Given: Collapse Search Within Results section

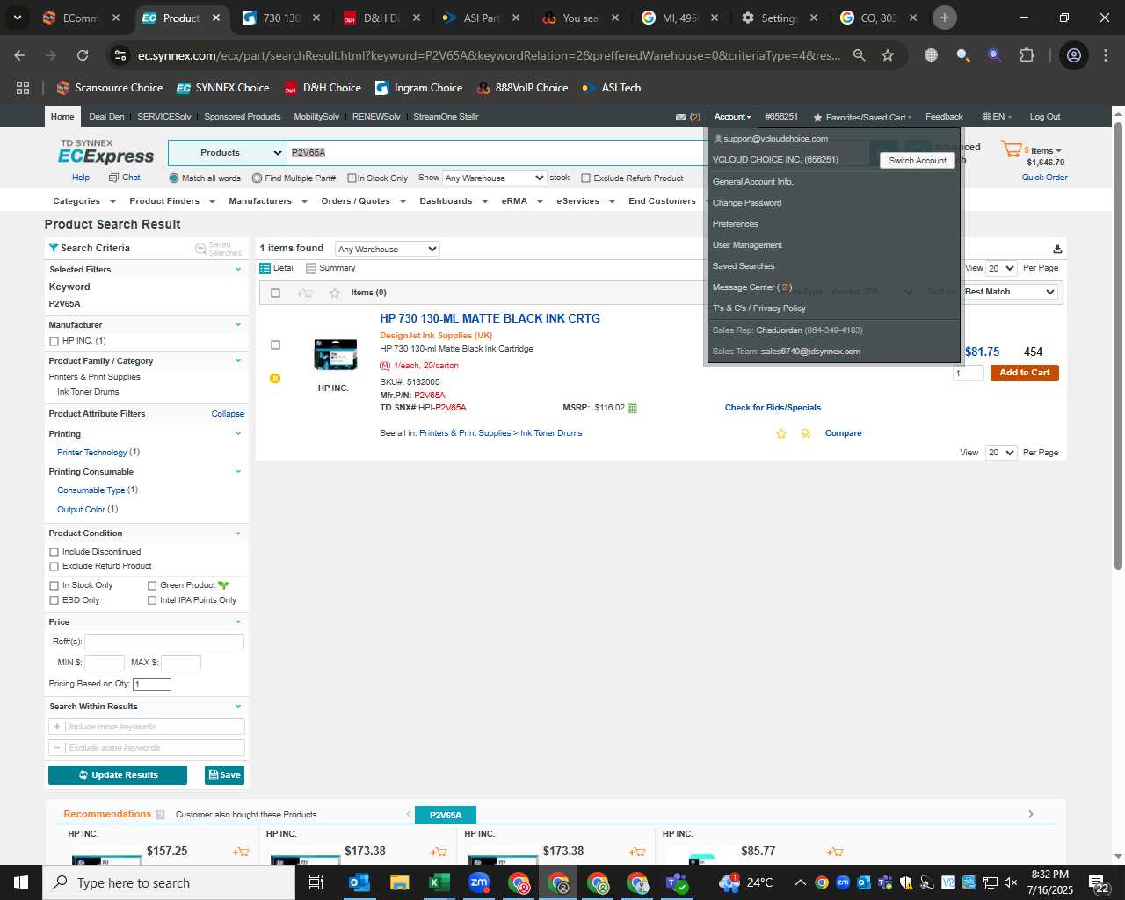Looking at the screenshot, I should 237,707.
